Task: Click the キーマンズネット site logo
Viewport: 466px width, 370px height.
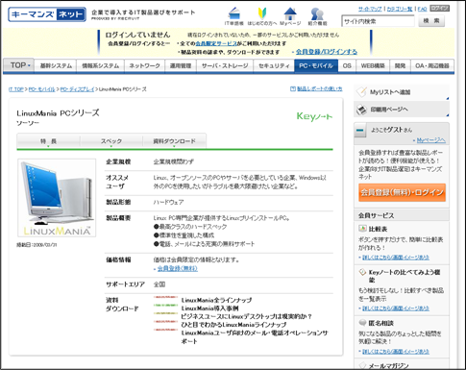Action: pyautogui.click(x=47, y=14)
